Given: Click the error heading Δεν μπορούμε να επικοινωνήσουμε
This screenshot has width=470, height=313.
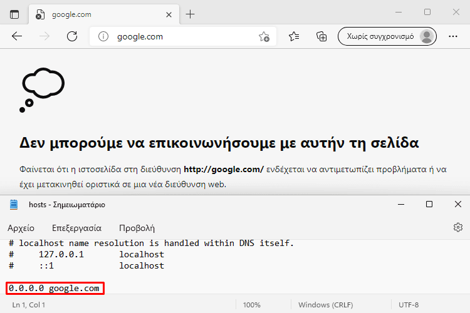Looking at the screenshot, I should coord(219,143).
